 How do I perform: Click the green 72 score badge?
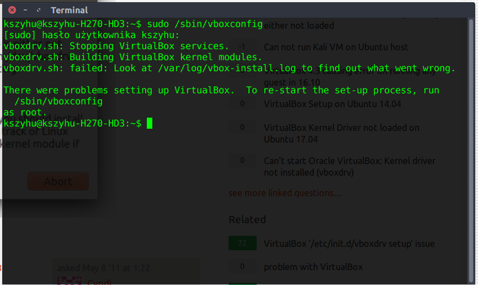[x=242, y=243]
